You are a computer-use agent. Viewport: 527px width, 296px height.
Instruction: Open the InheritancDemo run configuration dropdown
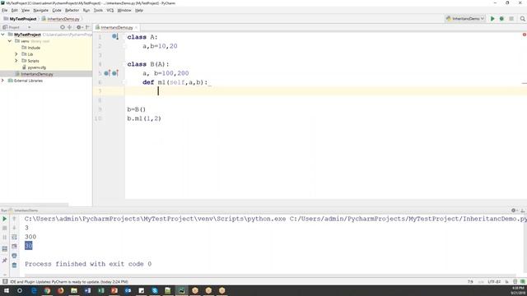click(x=465, y=19)
